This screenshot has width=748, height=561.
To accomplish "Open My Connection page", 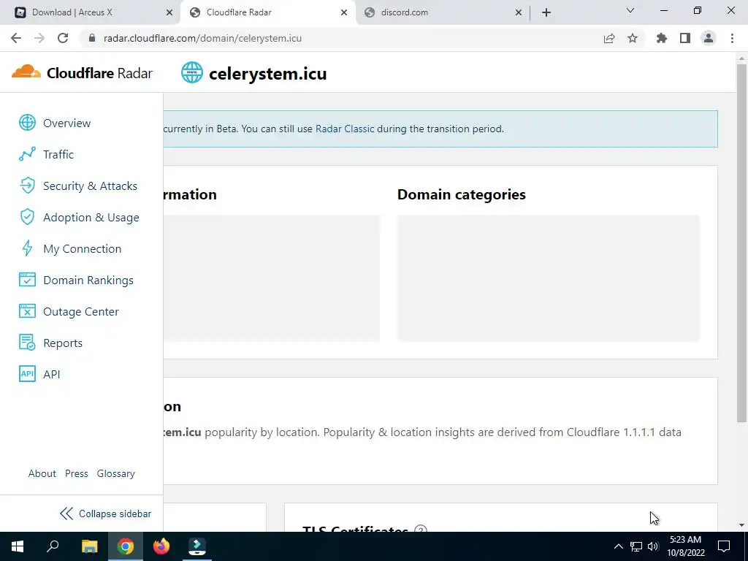I will pos(82,249).
